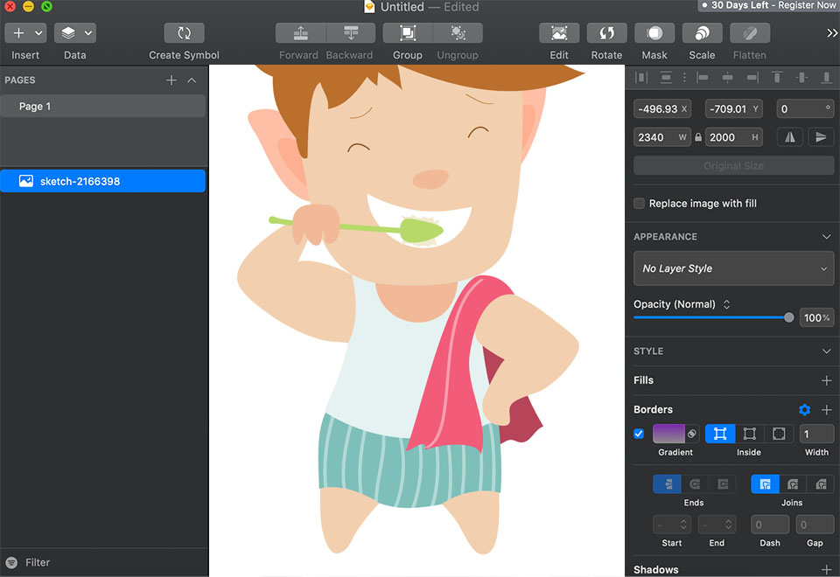This screenshot has width=840, height=577.
Task: Click the Group toolbar icon
Action: (x=408, y=33)
